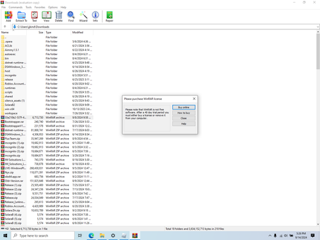The image size is (320, 240).
Task: Show hidden tray icons chevron
Action: click(270, 236)
